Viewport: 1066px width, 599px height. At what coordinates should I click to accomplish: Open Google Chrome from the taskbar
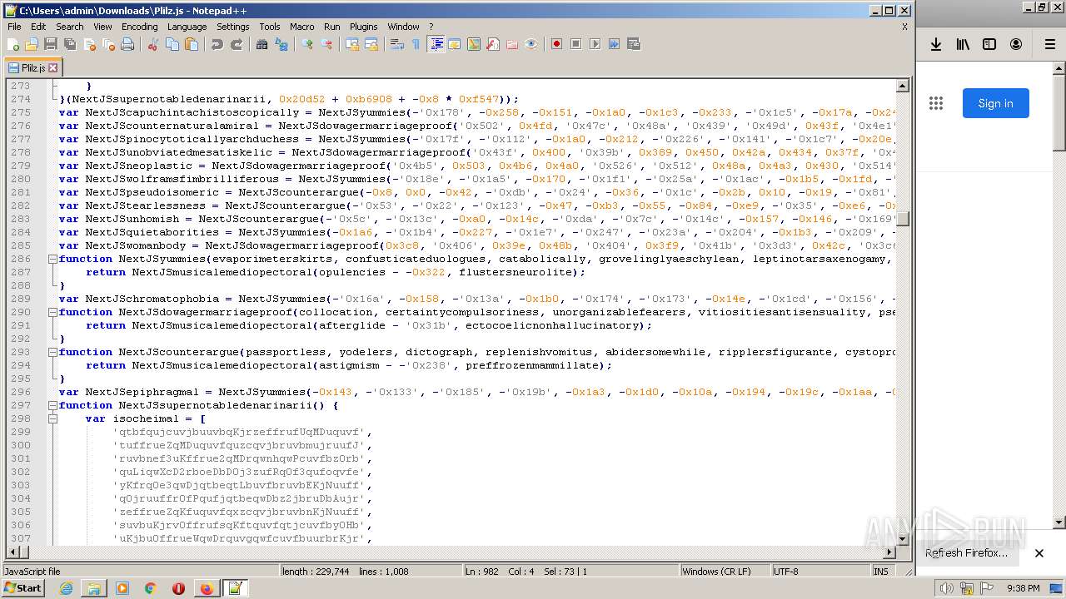click(151, 588)
